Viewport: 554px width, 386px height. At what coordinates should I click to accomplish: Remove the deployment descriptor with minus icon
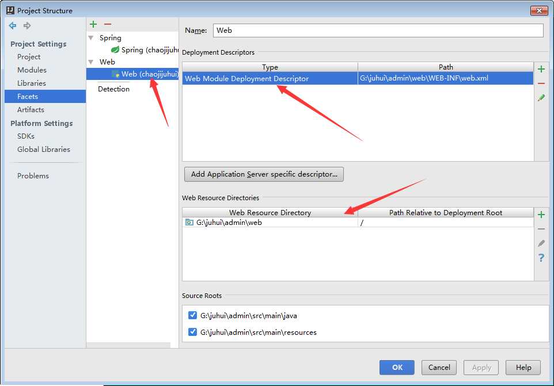[541, 83]
